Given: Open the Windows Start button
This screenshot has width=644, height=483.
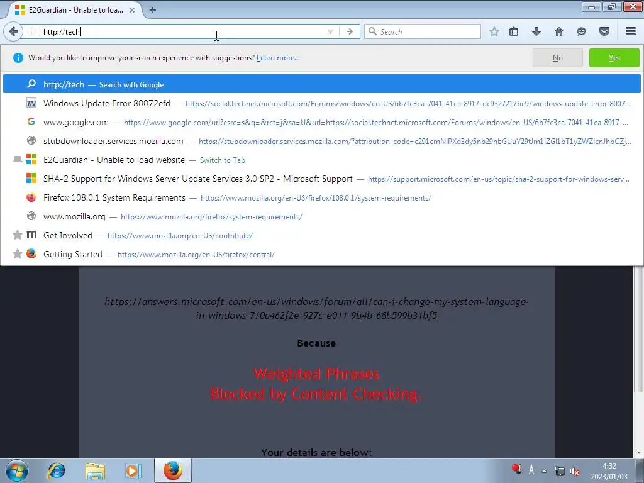Looking at the screenshot, I should (17, 470).
